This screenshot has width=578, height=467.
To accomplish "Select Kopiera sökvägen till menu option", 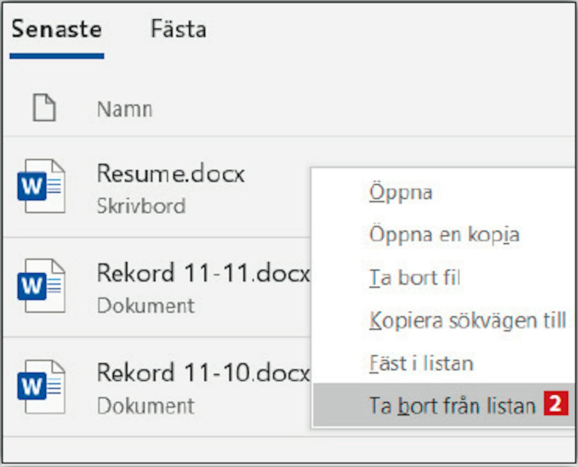I will [x=467, y=320].
